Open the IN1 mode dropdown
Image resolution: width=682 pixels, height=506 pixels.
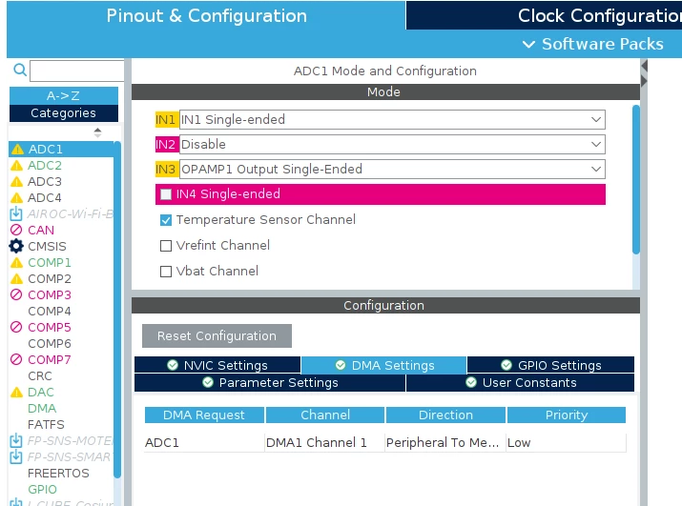(x=392, y=119)
